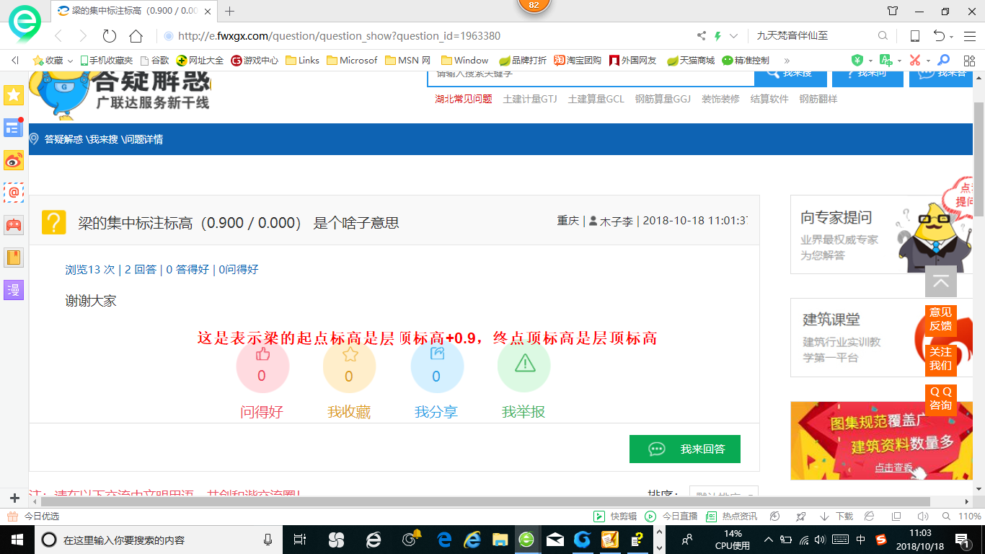Expand the dropdown arrow next to the undo icon
985x554 pixels.
(x=952, y=38)
